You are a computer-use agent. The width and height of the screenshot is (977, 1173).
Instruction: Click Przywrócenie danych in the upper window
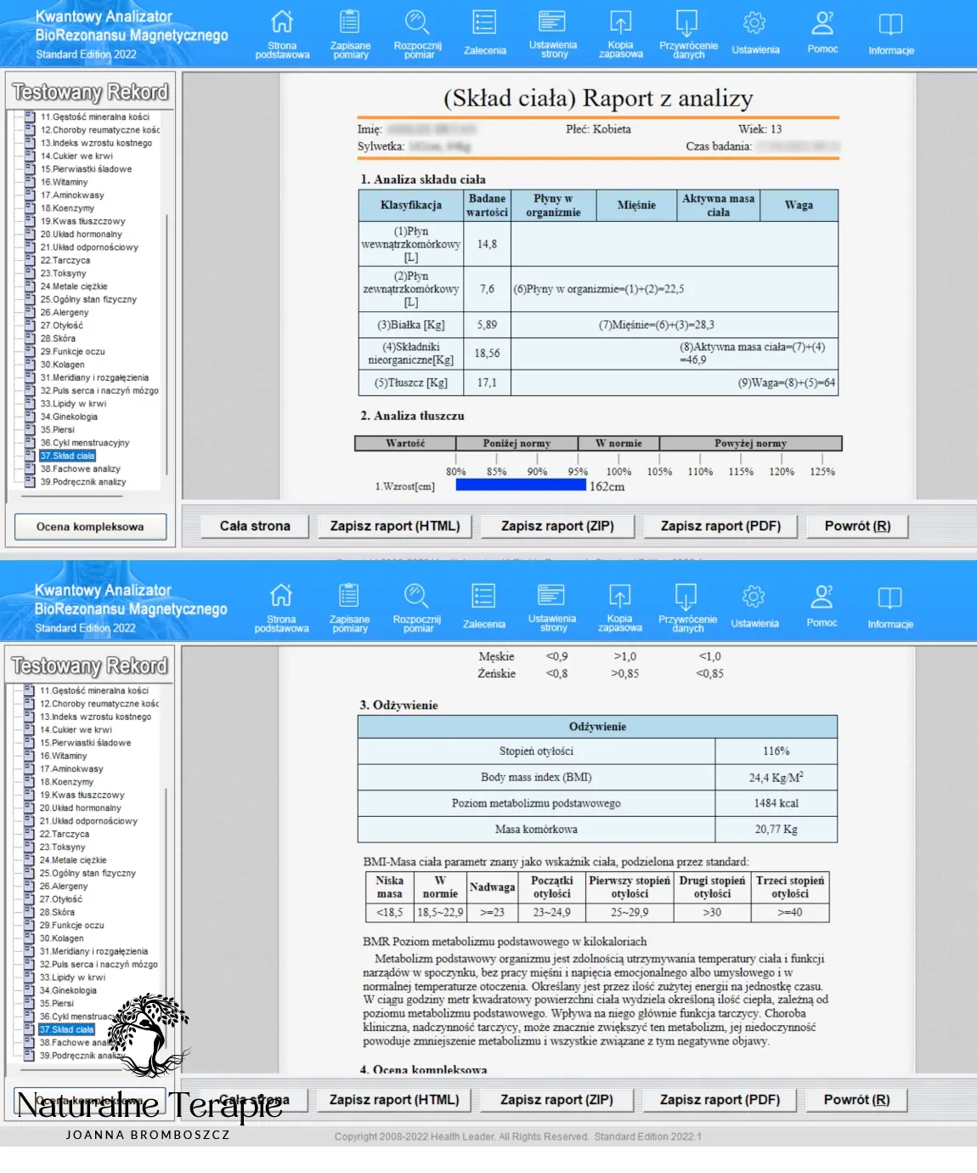click(688, 34)
